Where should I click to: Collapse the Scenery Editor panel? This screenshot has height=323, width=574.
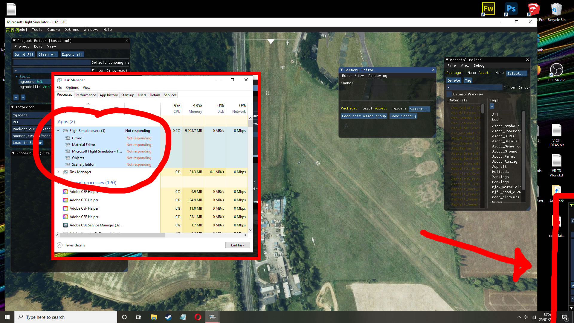[x=342, y=70]
